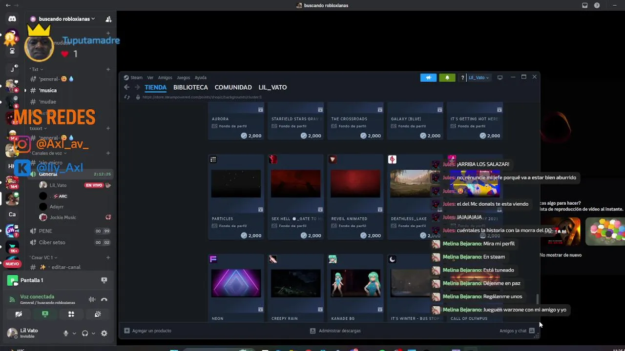Open Discord user settings gear

[104, 333]
